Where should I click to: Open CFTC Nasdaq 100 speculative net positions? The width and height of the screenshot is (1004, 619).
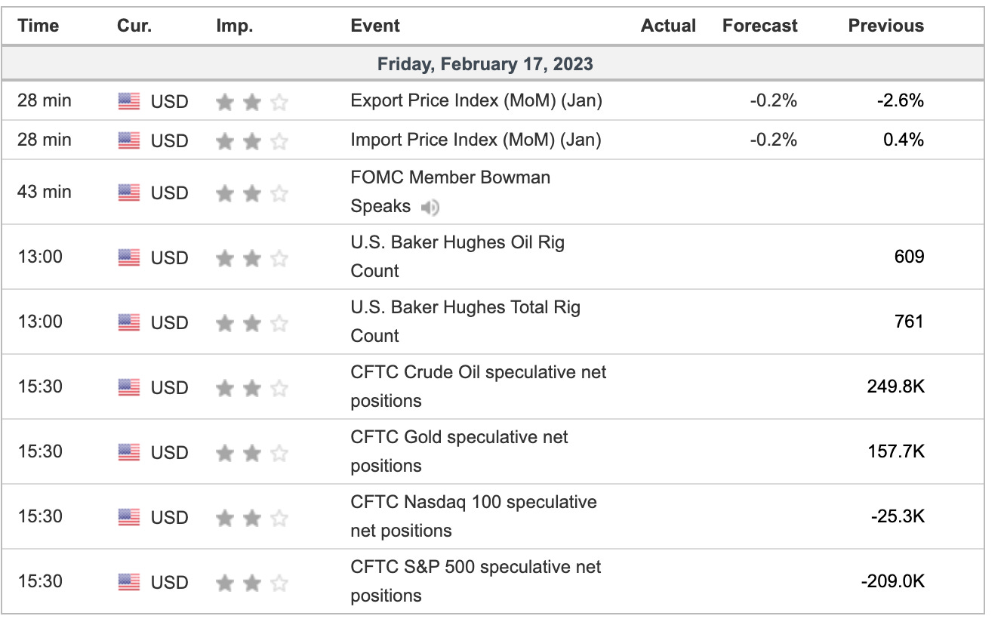(474, 516)
